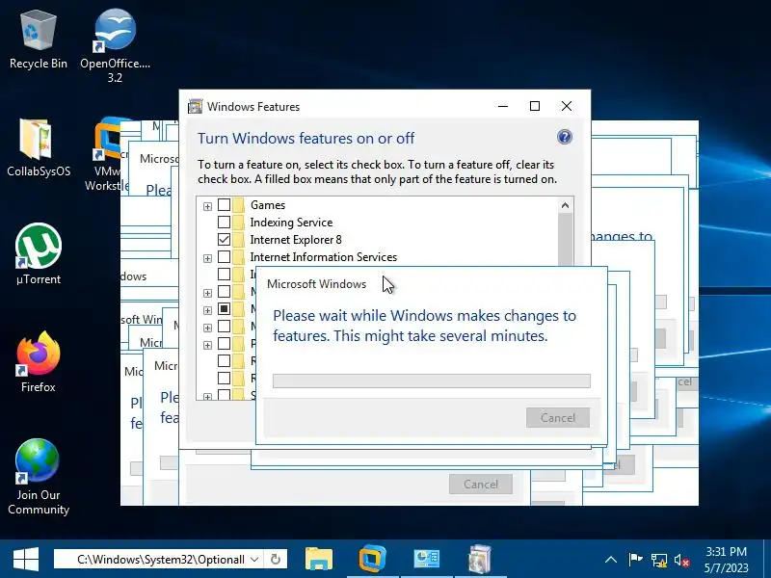This screenshot has height=578, width=771.
Task: Open the Control Panel taskbar icon
Action: (427, 560)
